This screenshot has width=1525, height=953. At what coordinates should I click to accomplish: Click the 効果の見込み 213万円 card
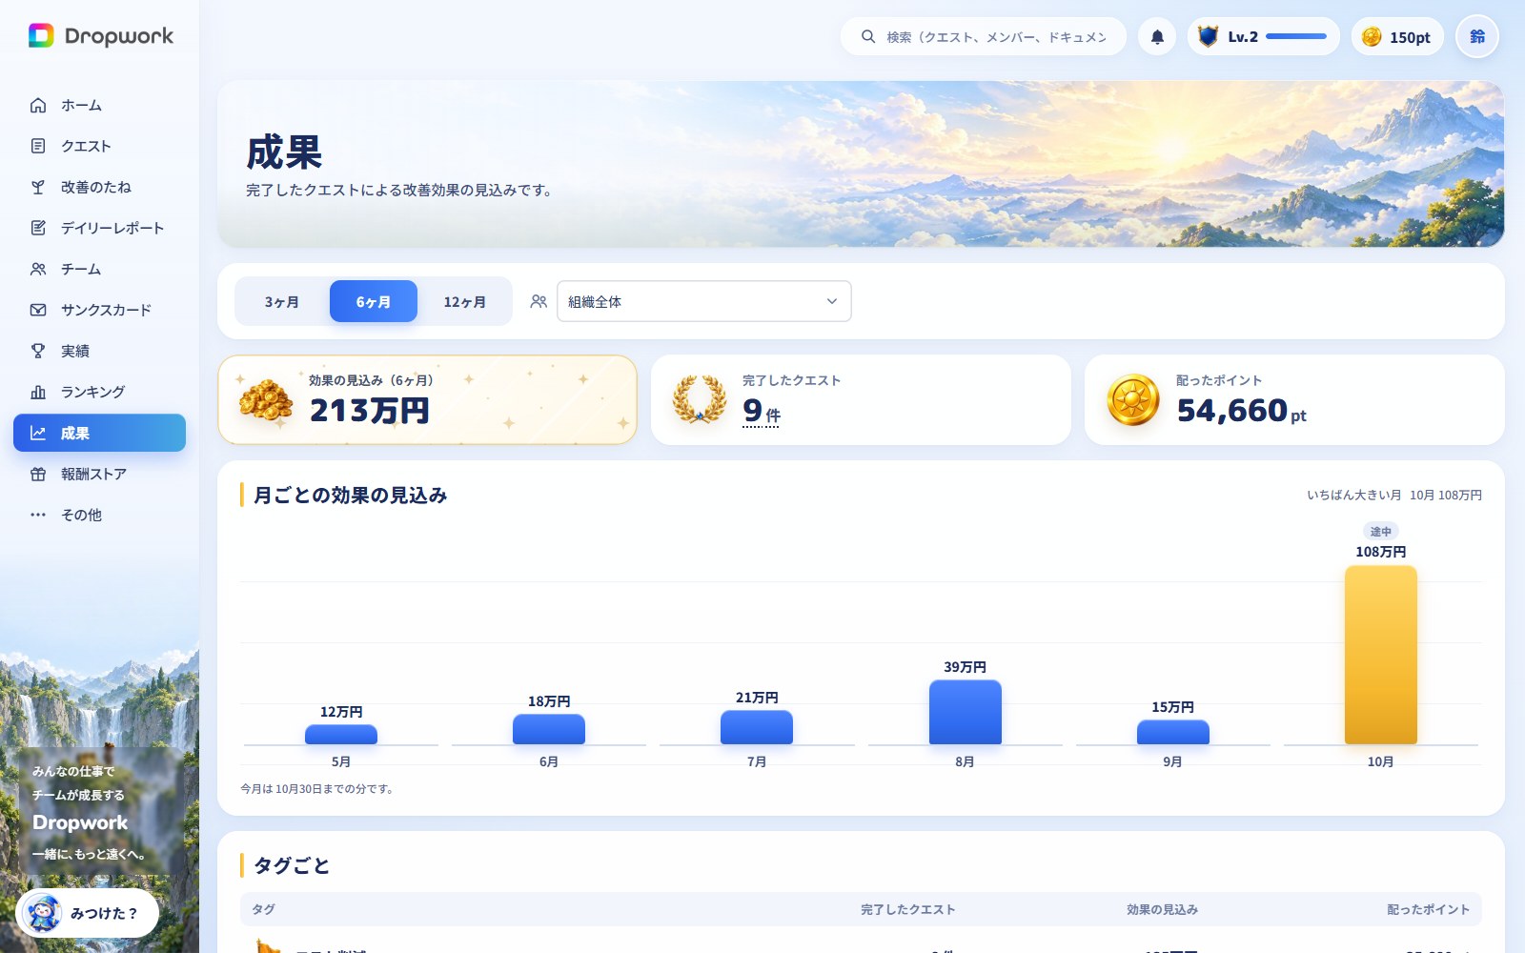point(427,399)
